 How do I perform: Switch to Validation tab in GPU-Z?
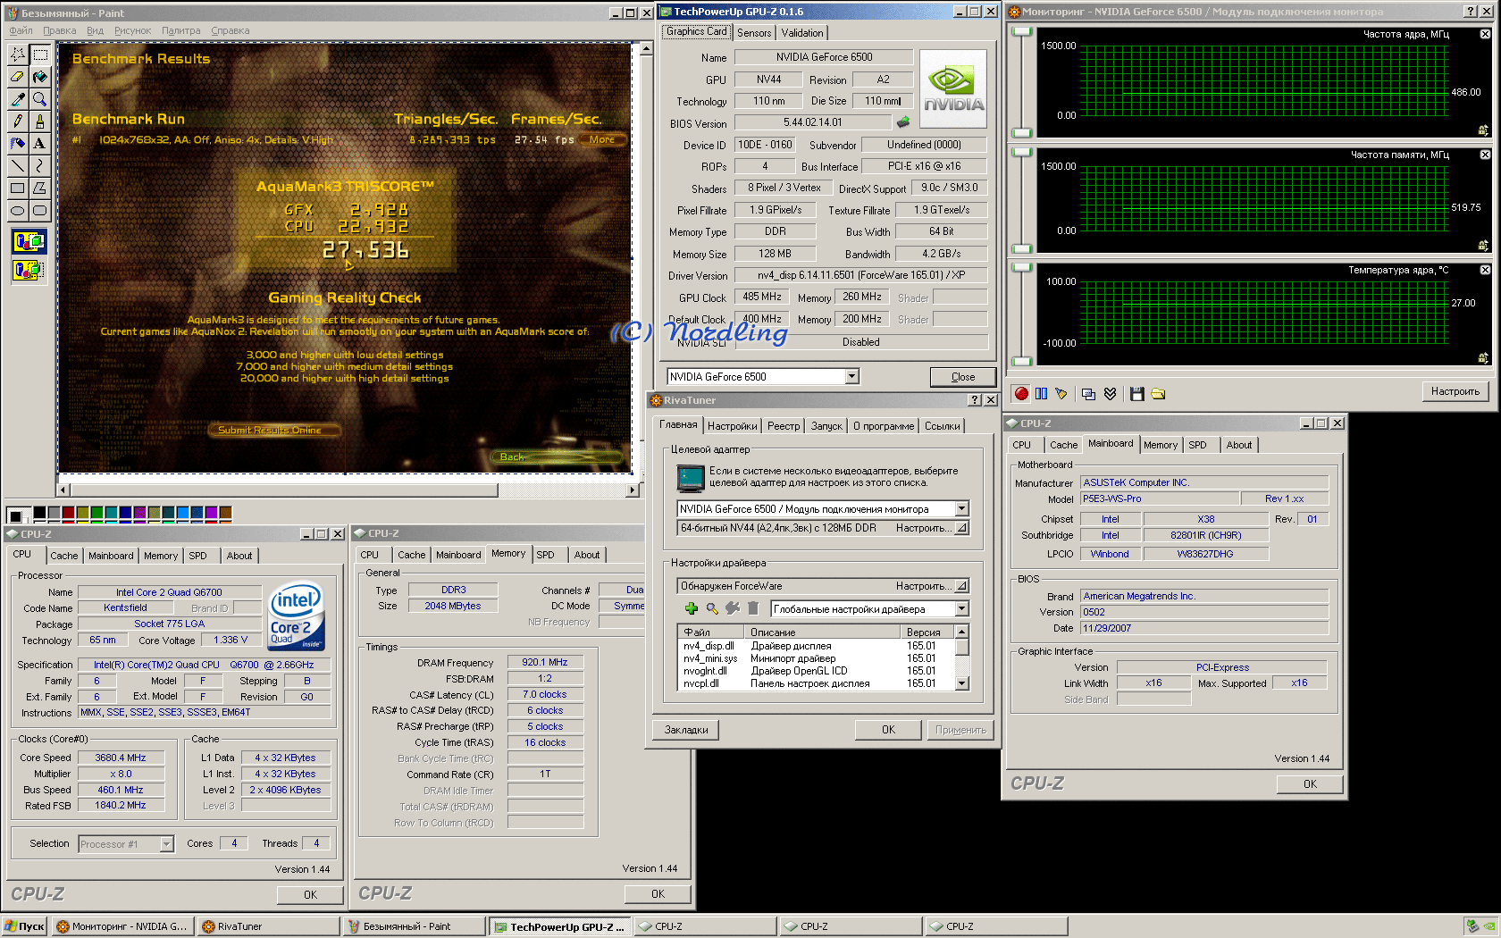(x=802, y=33)
